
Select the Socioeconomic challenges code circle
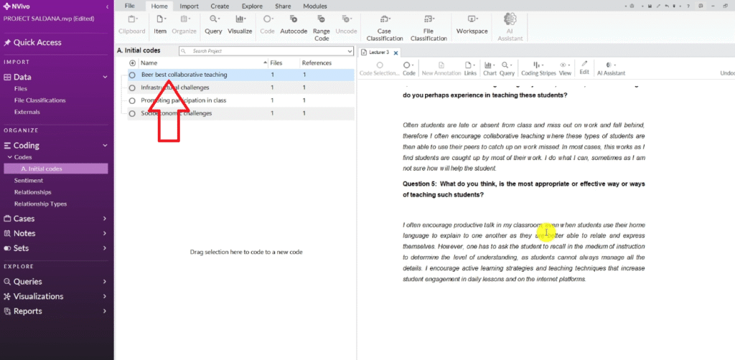pyautogui.click(x=132, y=113)
